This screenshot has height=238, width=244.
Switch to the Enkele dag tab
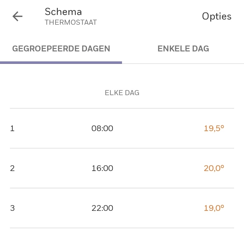coord(183,49)
